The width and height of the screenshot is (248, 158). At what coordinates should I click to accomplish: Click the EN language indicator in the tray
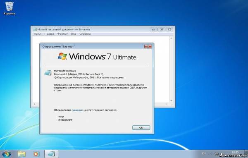point(204,153)
